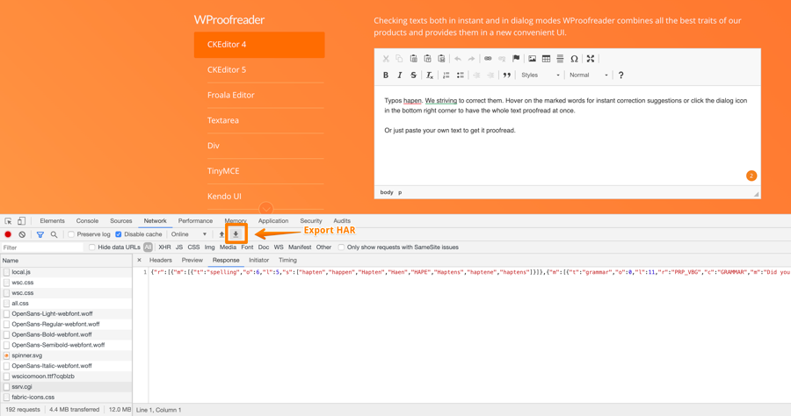Screen dimensions: 791x416
Task: Apply bold formatting in the editor
Action: [385, 75]
